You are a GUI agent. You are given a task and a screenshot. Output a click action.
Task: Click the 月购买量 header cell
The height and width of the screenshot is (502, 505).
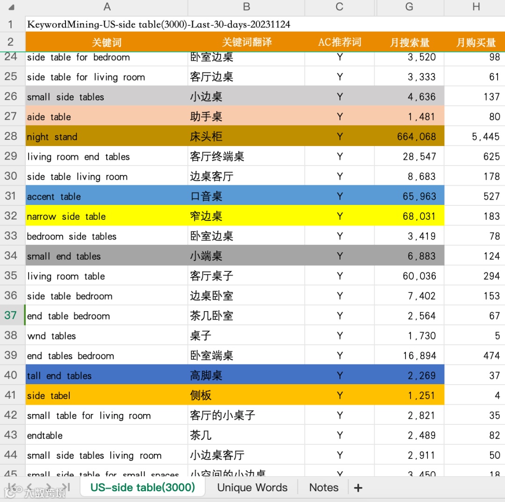[476, 42]
